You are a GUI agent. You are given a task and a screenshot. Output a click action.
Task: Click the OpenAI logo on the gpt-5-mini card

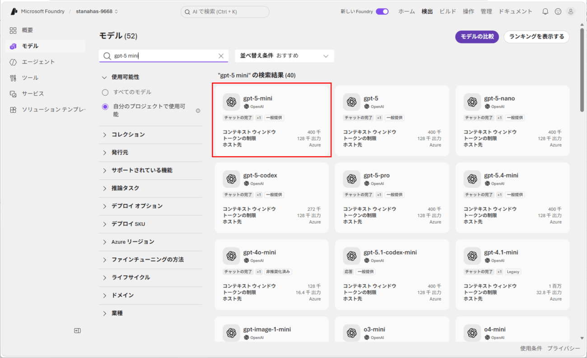point(231,102)
